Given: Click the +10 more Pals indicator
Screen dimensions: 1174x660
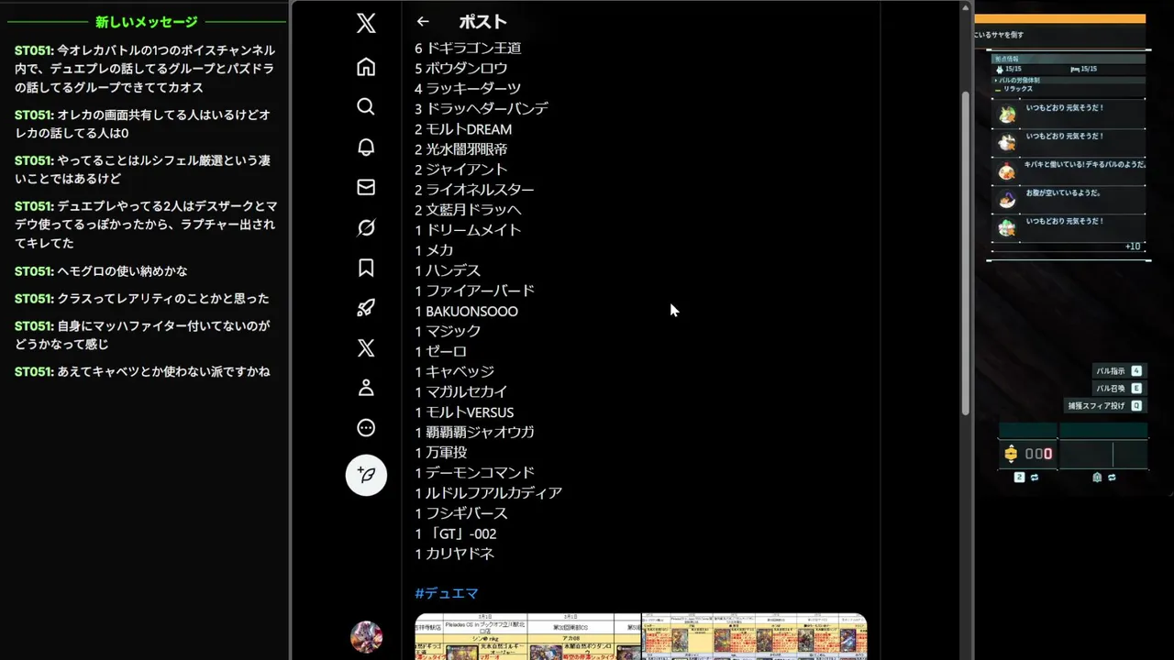Looking at the screenshot, I should coord(1133,247).
